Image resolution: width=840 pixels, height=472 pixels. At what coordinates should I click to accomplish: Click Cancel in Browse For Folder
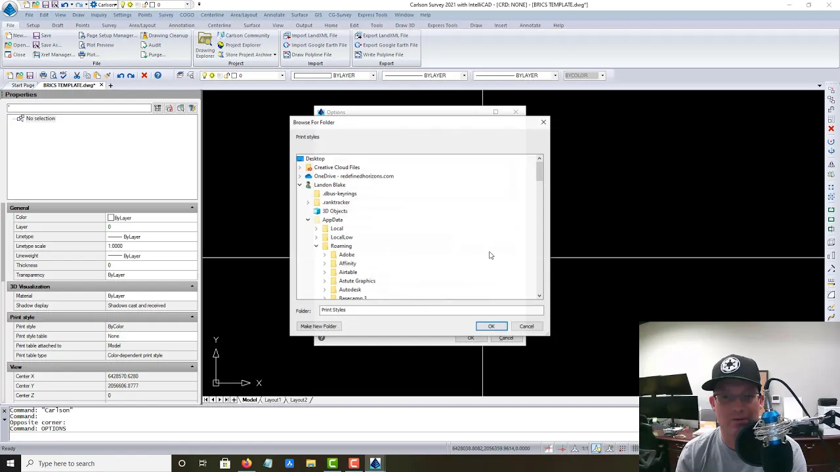pos(526,326)
